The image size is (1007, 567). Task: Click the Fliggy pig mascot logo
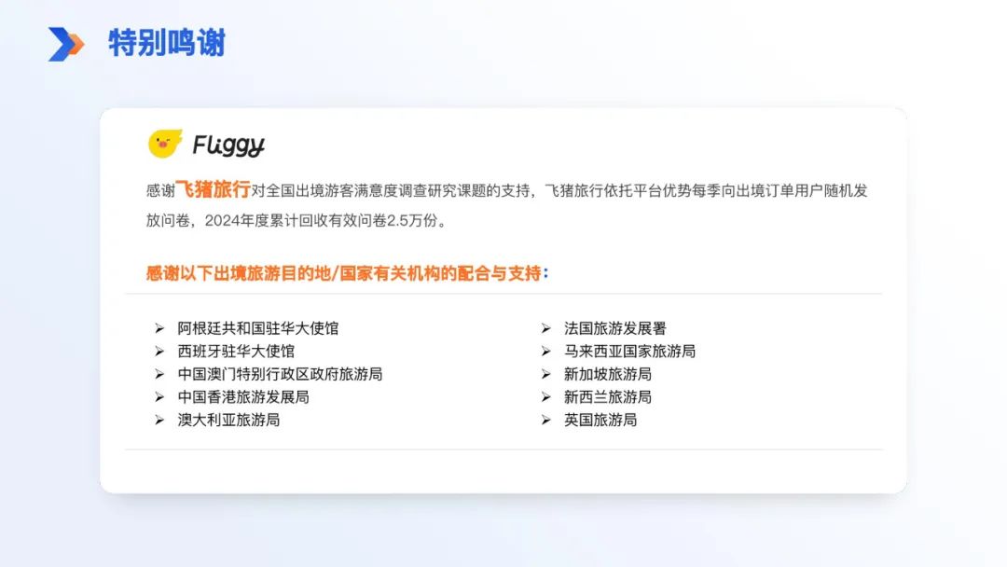165,144
